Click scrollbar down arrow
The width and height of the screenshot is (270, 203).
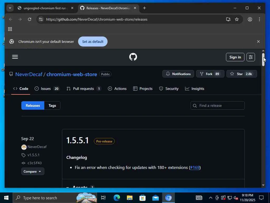(263, 185)
